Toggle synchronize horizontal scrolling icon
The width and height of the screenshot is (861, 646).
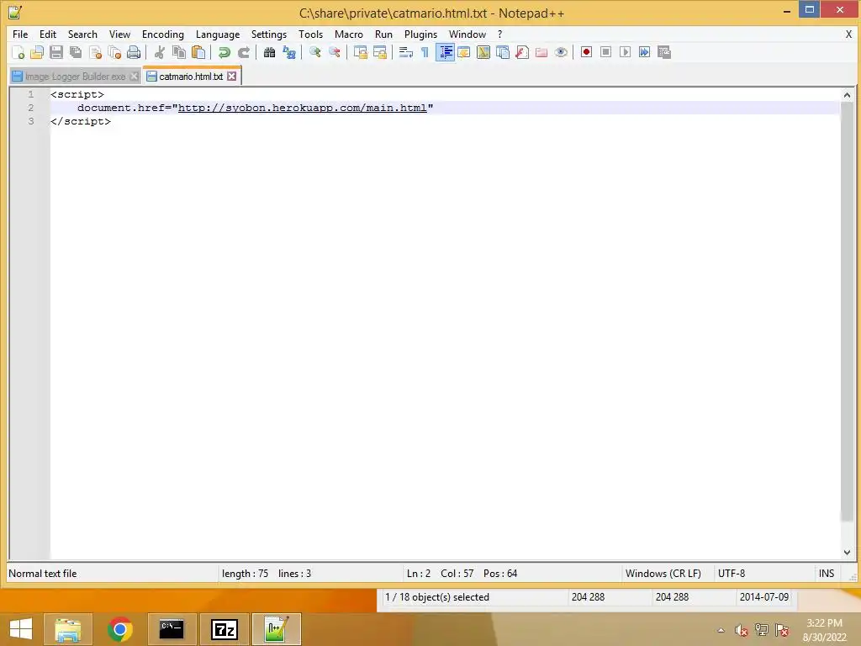(379, 52)
